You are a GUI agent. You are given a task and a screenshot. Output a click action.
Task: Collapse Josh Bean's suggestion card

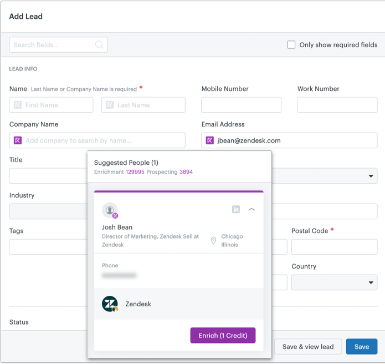point(251,209)
